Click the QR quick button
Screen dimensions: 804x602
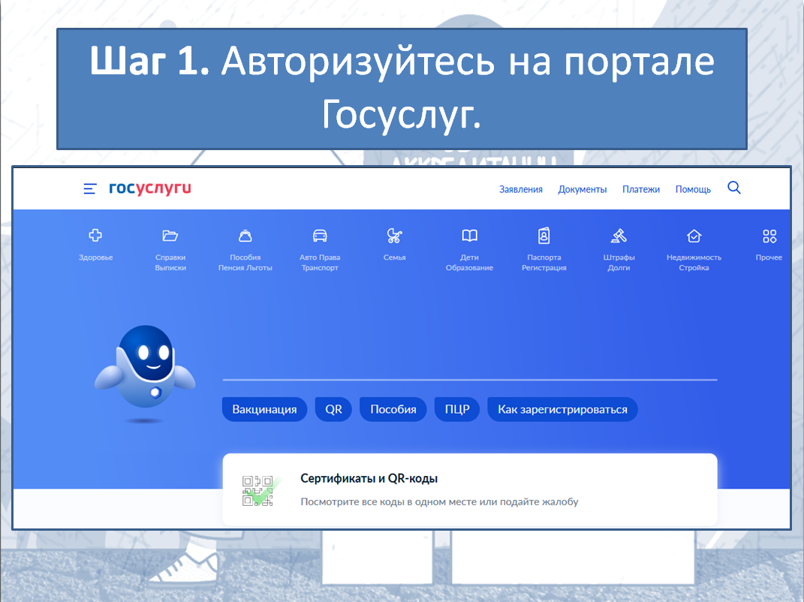[333, 409]
